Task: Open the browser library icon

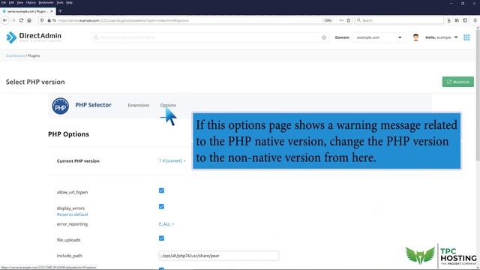Action: coord(457,20)
